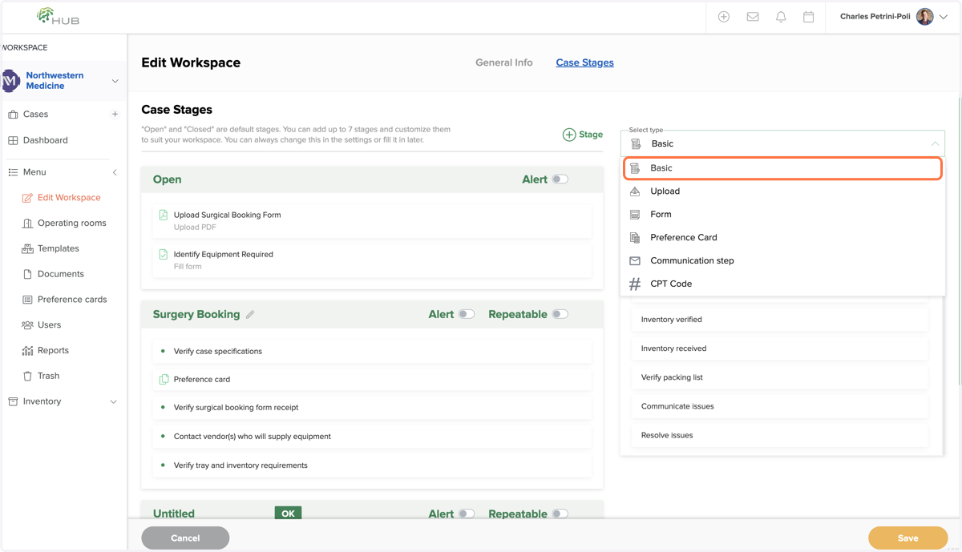Screen dimensions: 962x552
Task: Click Verify case specifications step
Action: tap(372, 351)
